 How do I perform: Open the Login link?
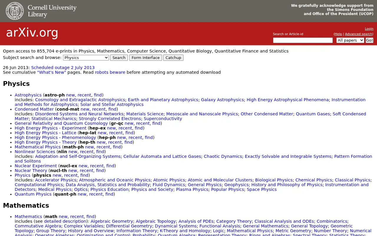coord(369,29)
